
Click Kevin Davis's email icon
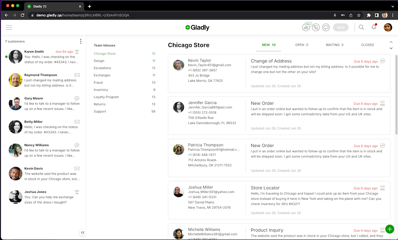(77, 169)
